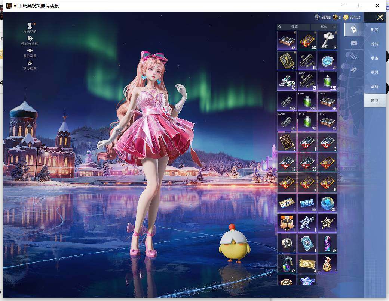Screen dimensions: 389x301
Task: Select the DP-28 crate with count 42
Action: 328,122
